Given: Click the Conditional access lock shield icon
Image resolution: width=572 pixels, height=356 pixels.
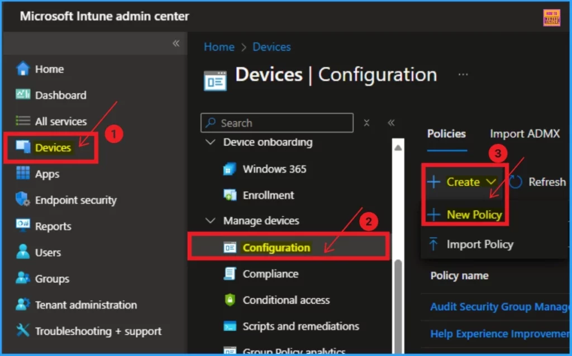Looking at the screenshot, I should point(230,300).
